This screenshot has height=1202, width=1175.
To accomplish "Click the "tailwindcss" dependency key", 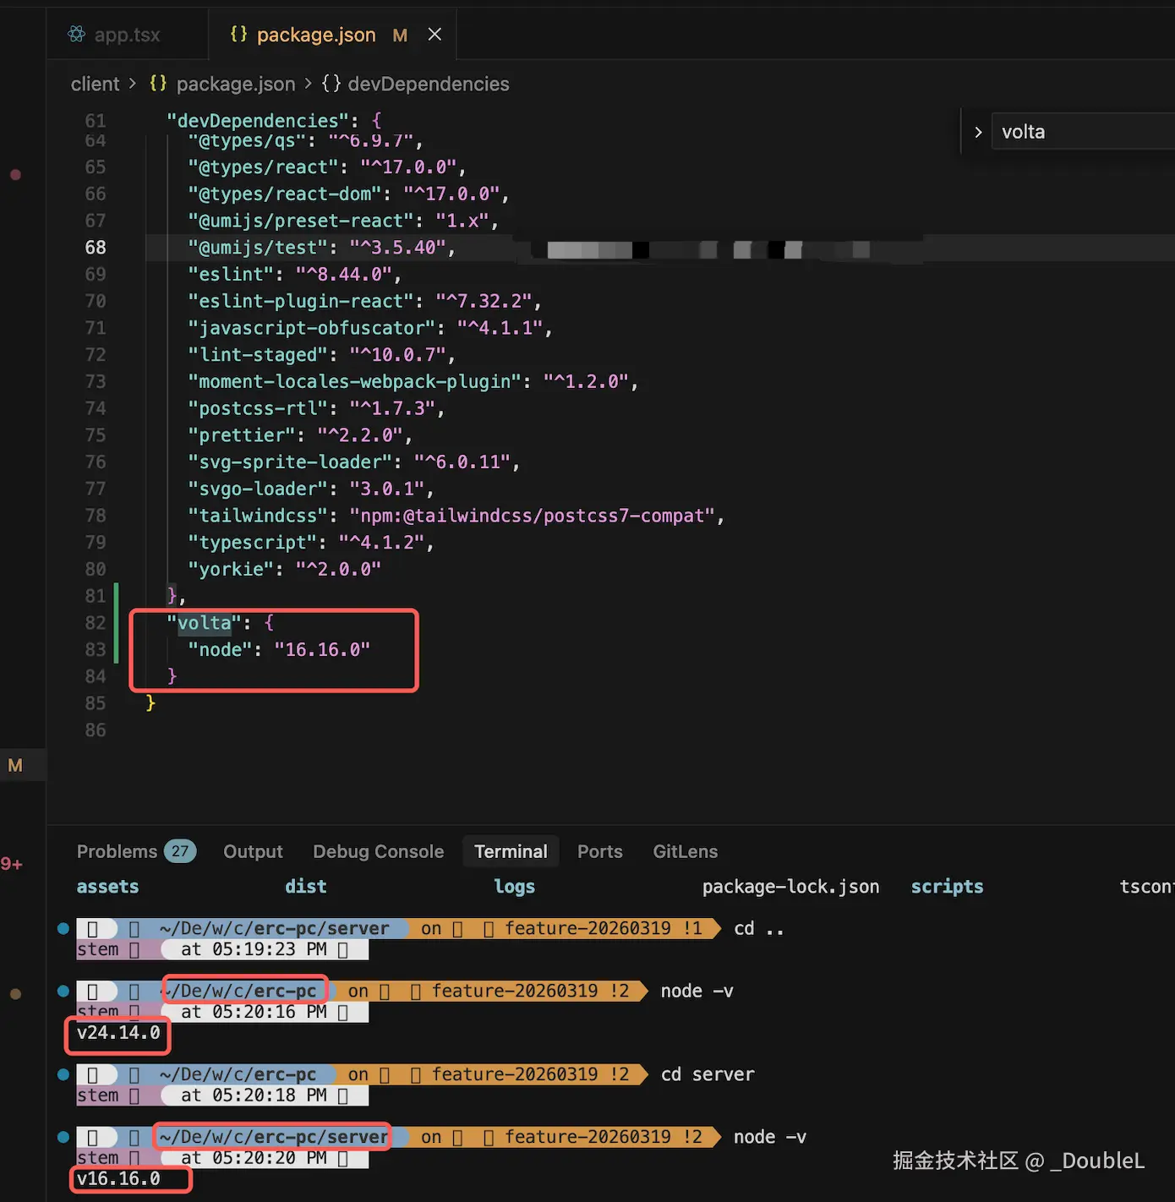I will pos(258,516).
